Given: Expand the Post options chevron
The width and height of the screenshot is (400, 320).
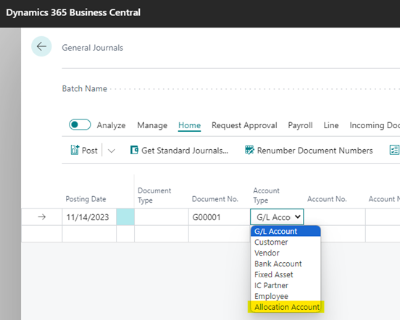Looking at the screenshot, I should pyautogui.click(x=111, y=151).
